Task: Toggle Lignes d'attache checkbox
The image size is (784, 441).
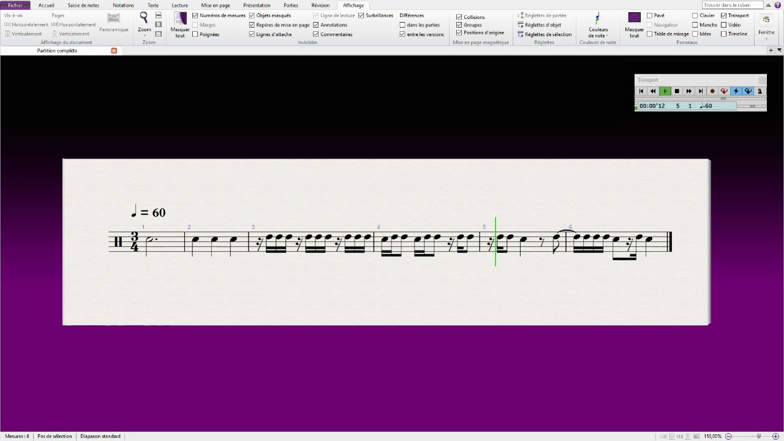Action: (x=252, y=34)
